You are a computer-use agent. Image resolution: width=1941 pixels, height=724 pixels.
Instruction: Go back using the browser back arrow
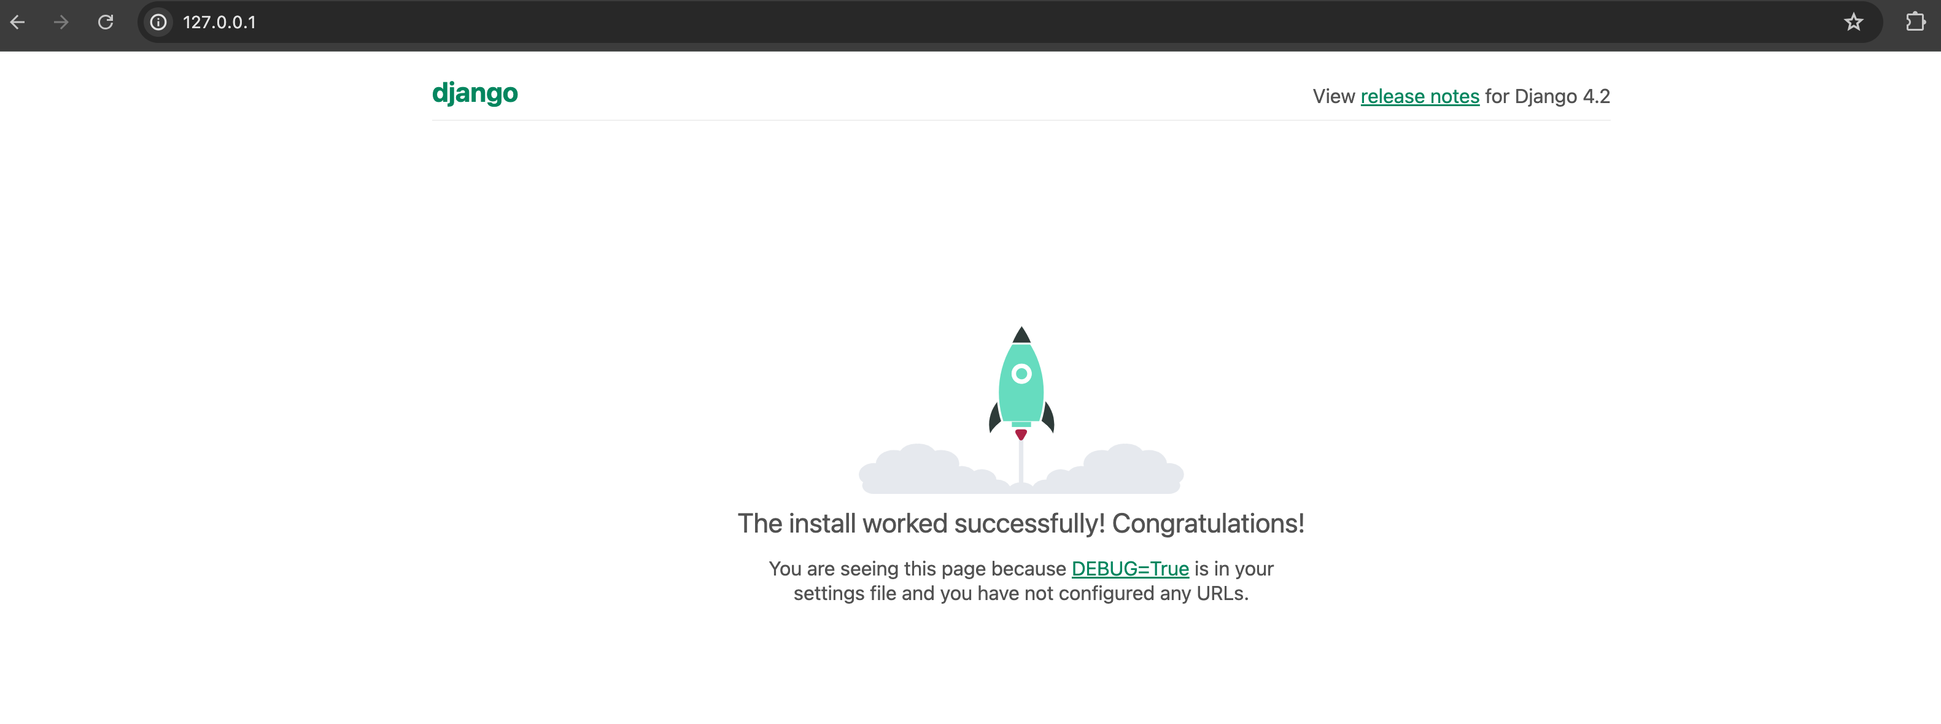18,22
